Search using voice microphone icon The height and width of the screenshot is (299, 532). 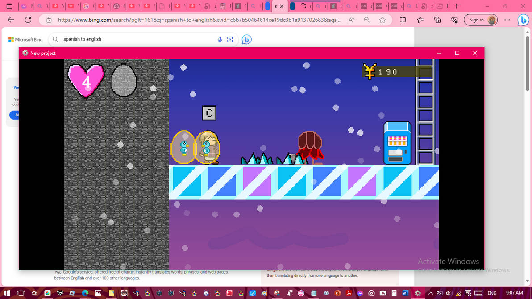pos(220,40)
